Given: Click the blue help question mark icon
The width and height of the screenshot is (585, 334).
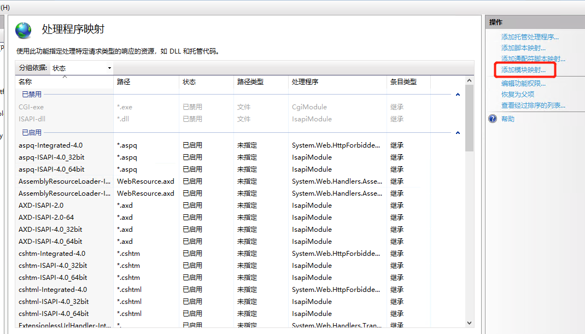Looking at the screenshot, I should point(493,119).
